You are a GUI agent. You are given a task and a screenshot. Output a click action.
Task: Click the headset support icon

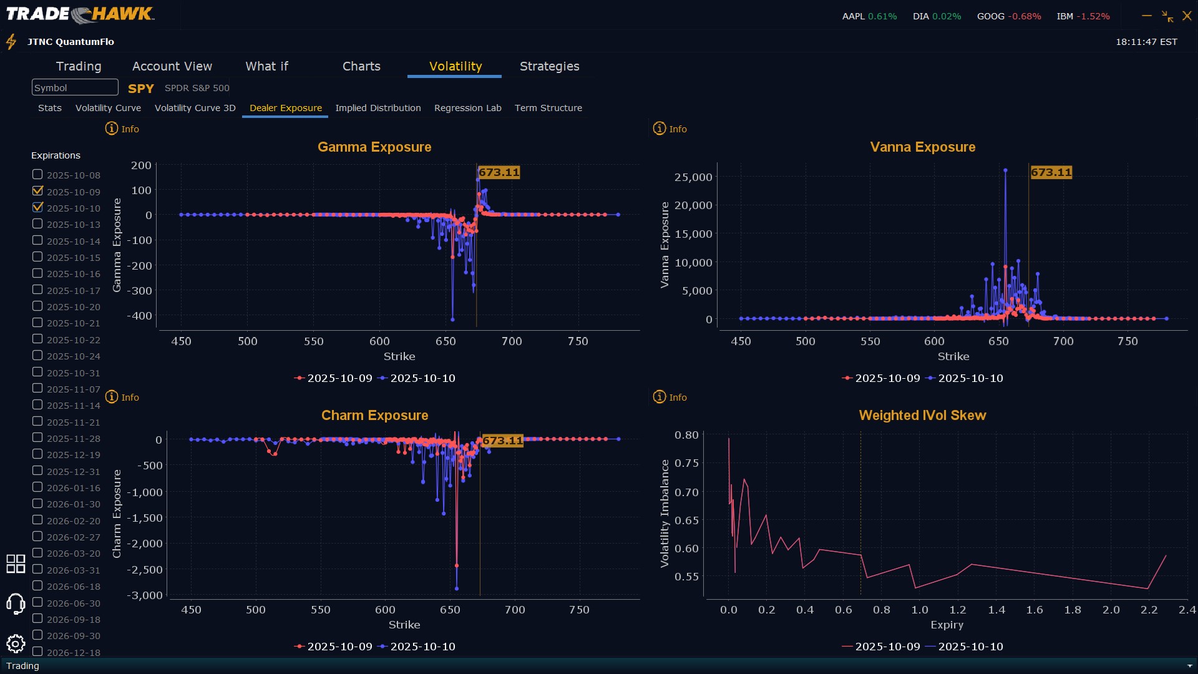coord(16,603)
